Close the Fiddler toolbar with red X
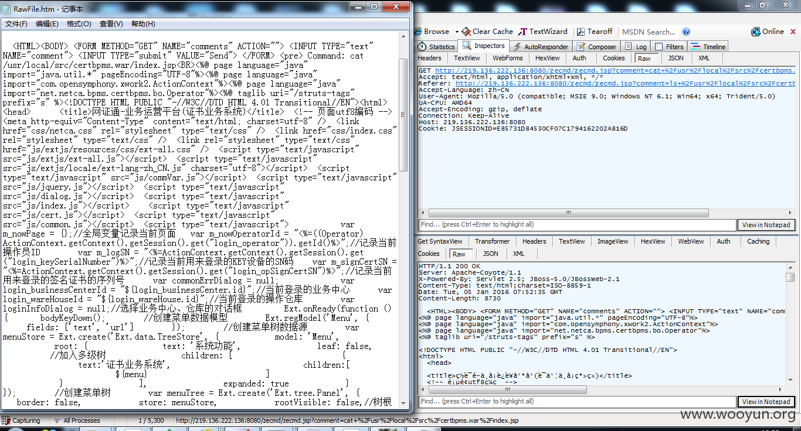The width and height of the screenshot is (801, 431). coord(793,32)
